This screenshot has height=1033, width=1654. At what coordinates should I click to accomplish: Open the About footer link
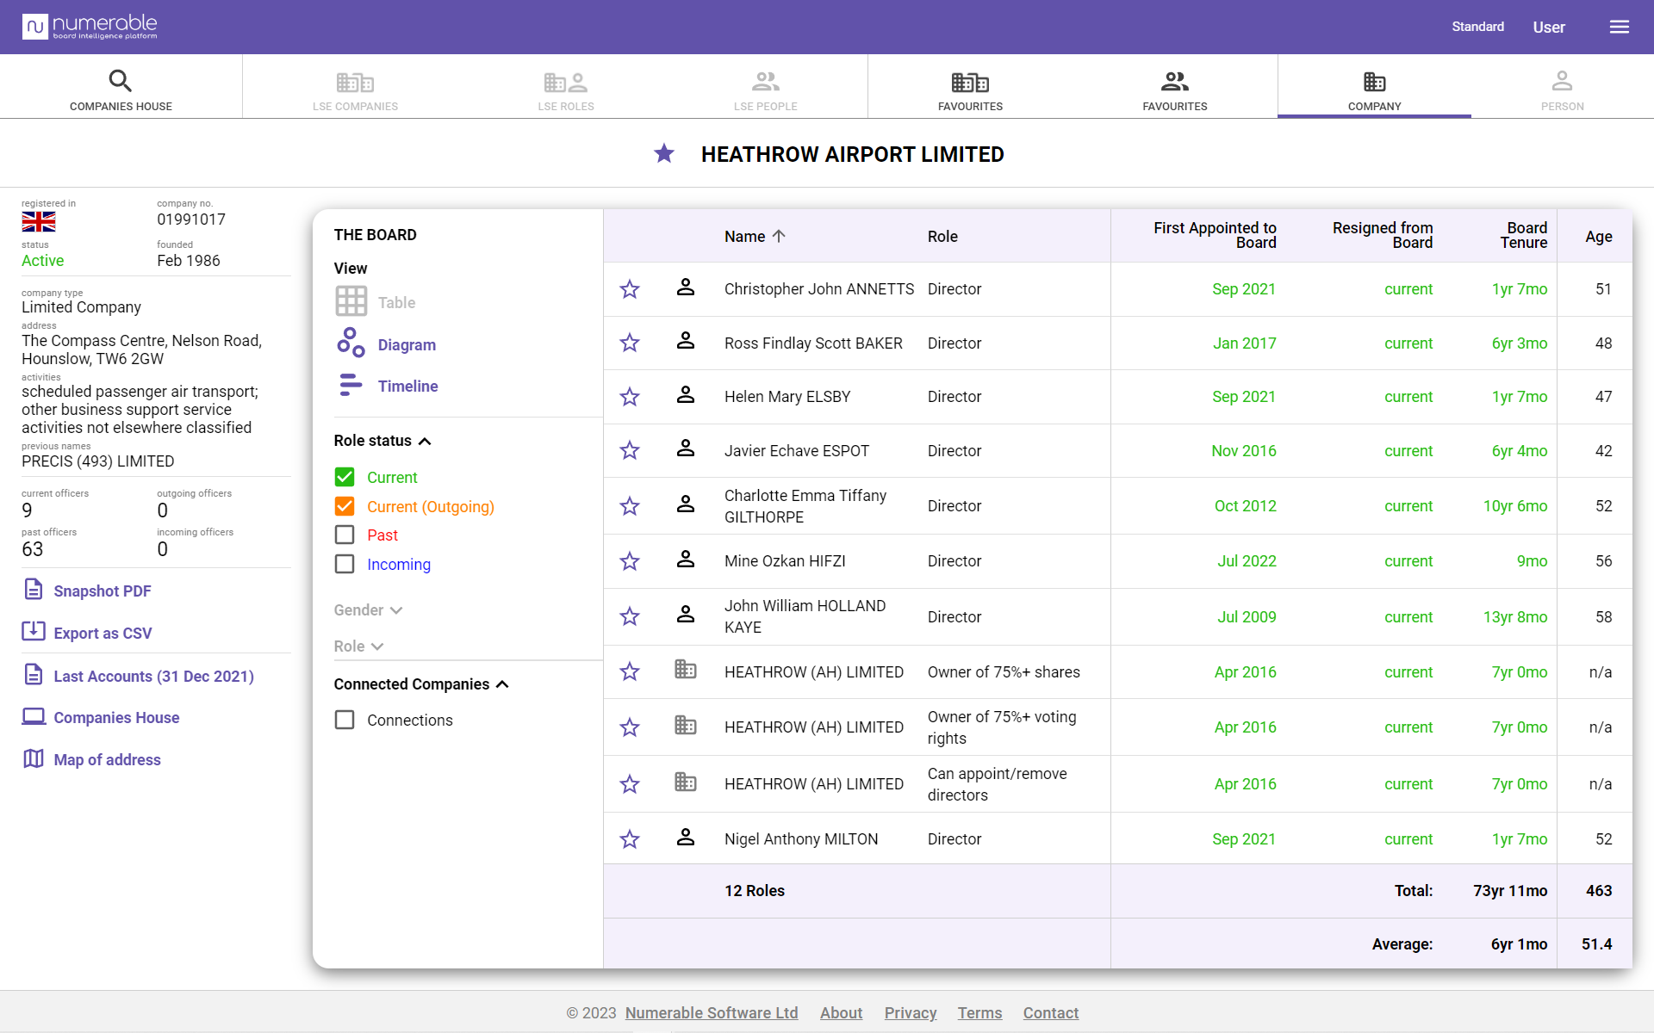tap(841, 1013)
